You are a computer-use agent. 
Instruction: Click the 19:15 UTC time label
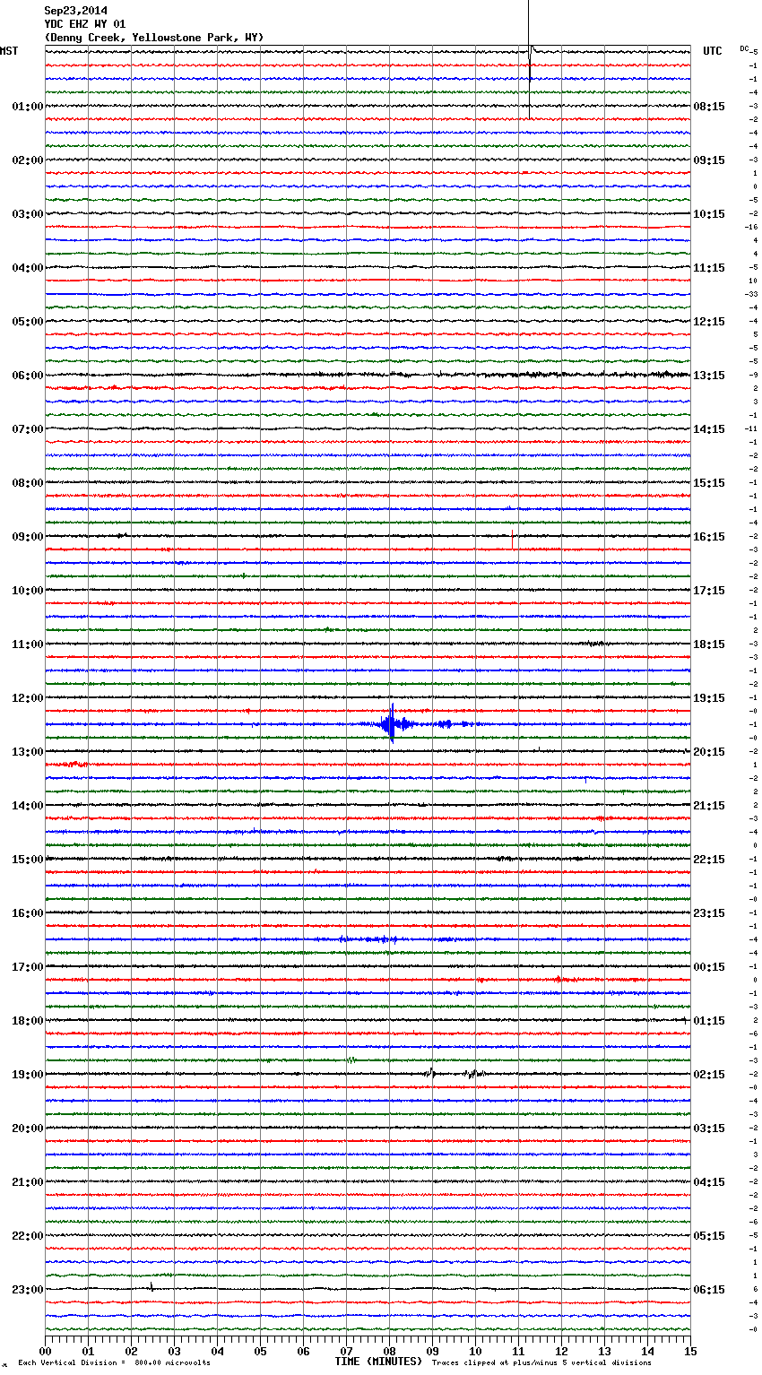(709, 698)
